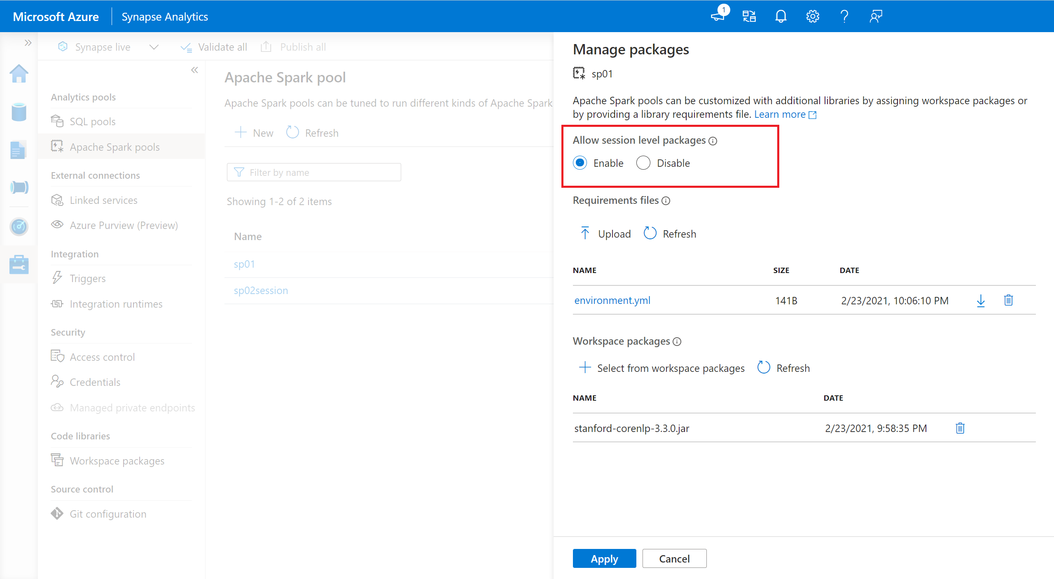
Task: Delete stanford-corenlp-3.3.0.jar package
Action: point(960,428)
